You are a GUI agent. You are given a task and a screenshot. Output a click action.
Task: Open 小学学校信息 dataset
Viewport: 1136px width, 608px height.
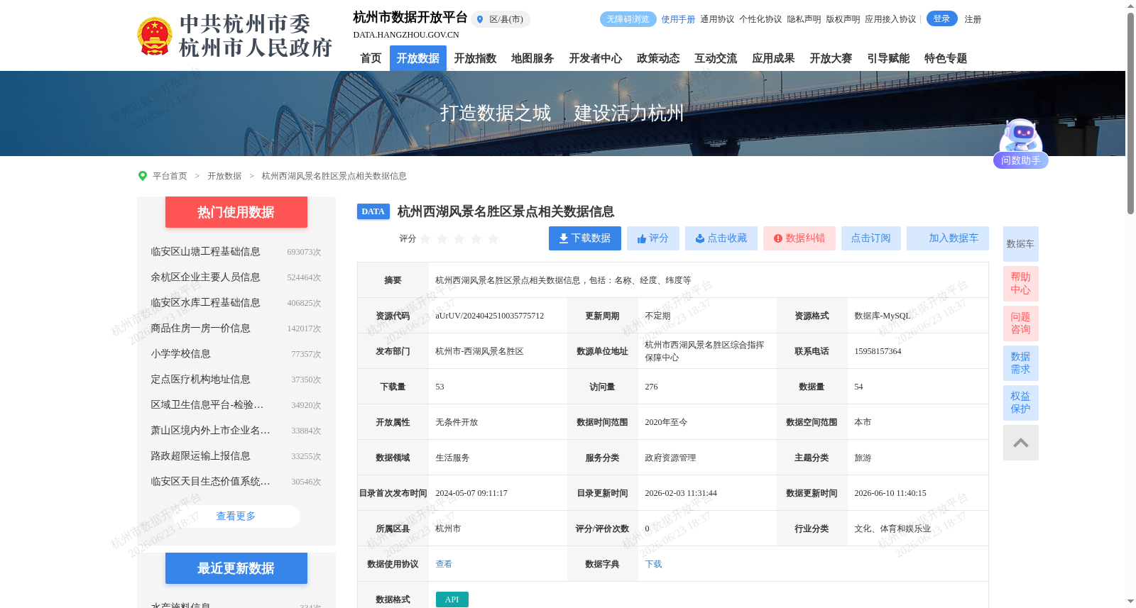pyautogui.click(x=180, y=354)
